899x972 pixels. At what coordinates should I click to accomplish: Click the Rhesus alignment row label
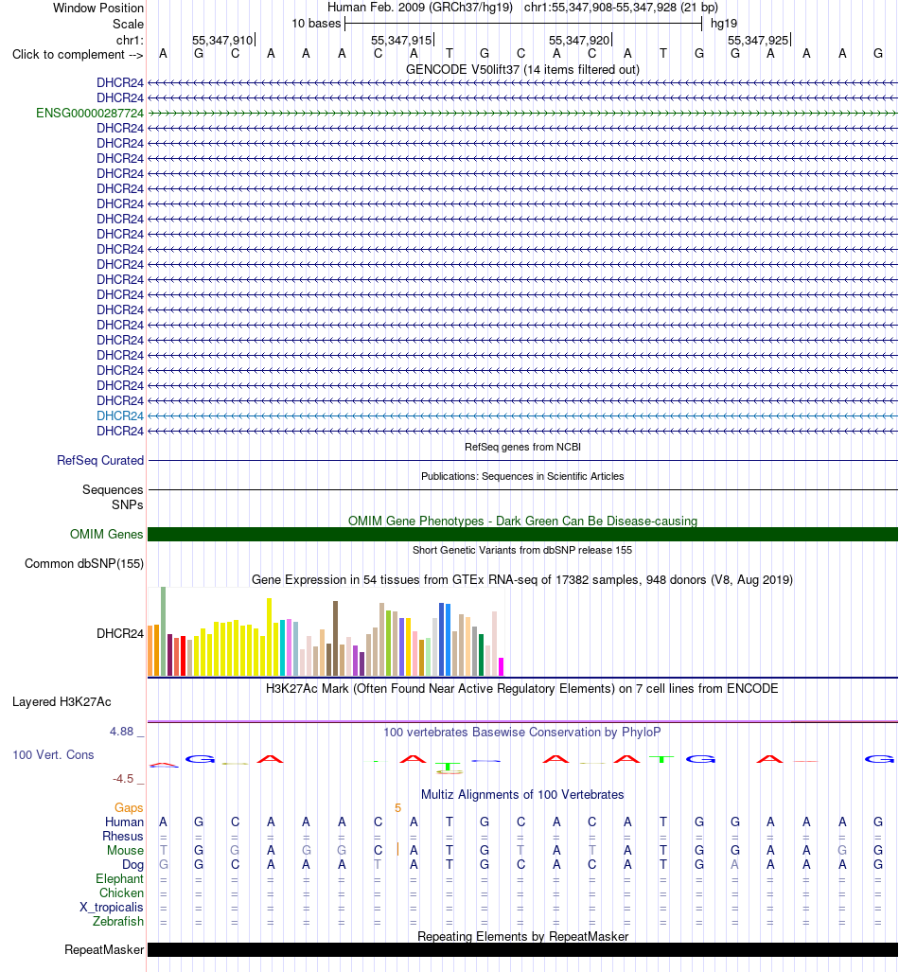pyautogui.click(x=123, y=837)
